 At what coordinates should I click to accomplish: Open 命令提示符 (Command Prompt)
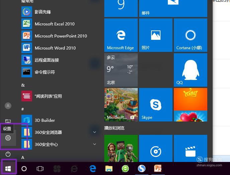pos(59,72)
